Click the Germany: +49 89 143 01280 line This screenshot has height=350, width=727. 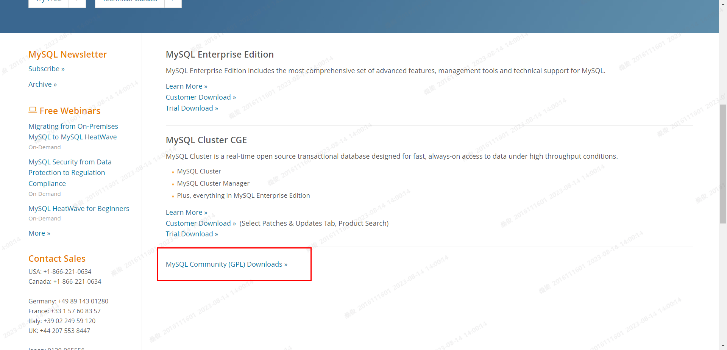pyautogui.click(x=68, y=301)
